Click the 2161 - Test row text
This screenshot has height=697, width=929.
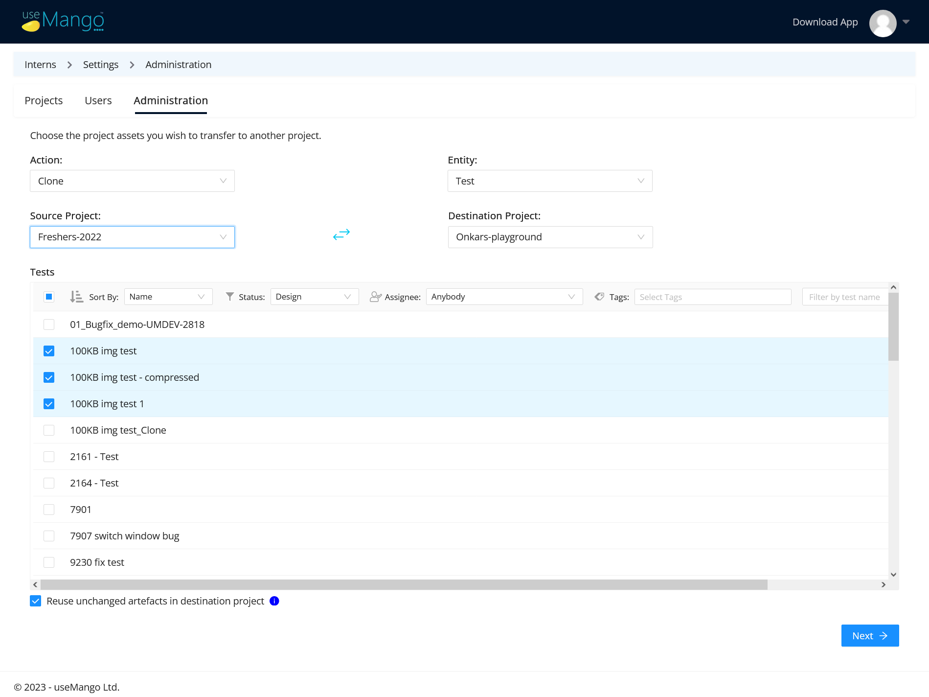click(94, 457)
